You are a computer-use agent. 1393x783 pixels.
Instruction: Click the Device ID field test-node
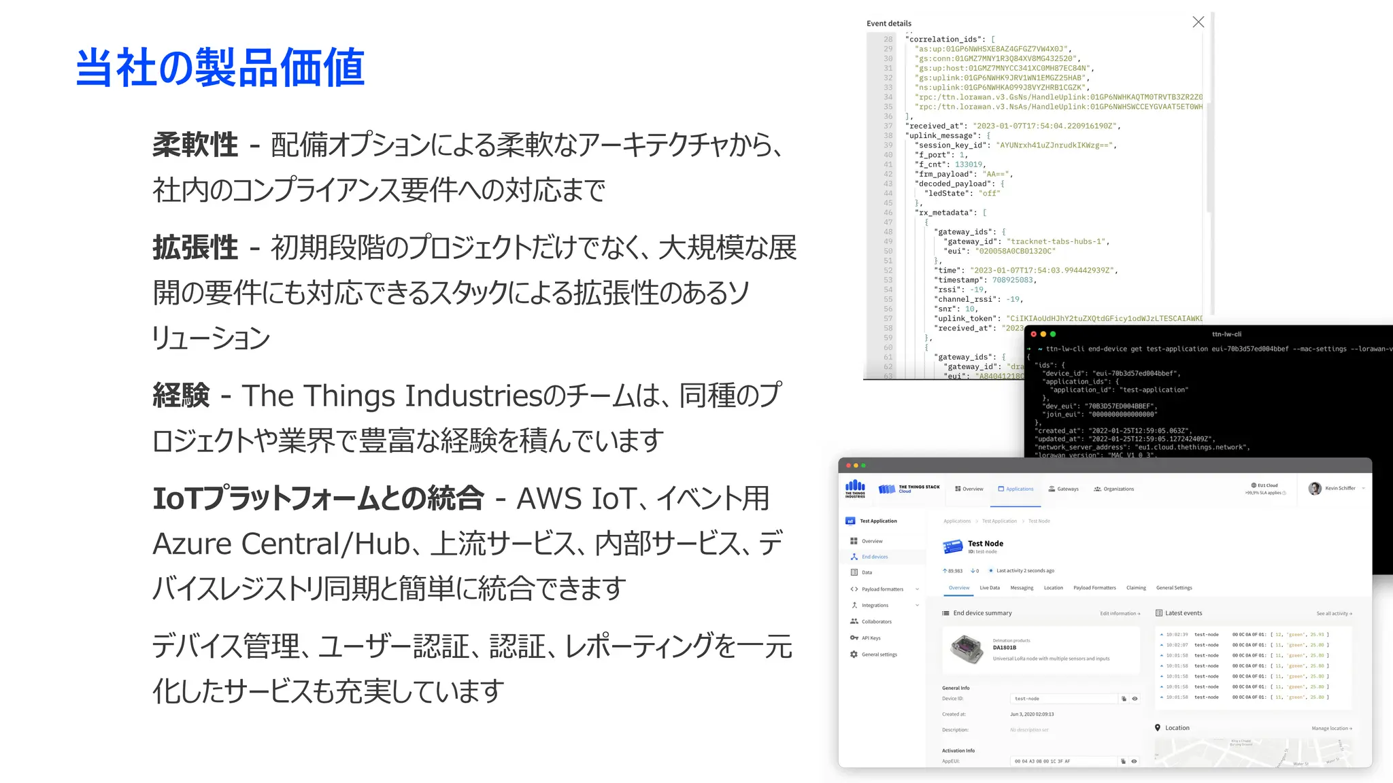1064,699
